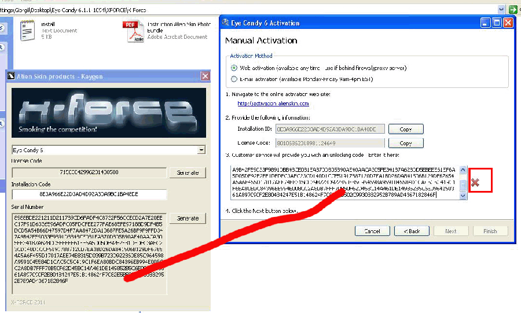This screenshot has height=313, width=521.
Task: Click in the Installation ID field
Action: tap(330, 129)
